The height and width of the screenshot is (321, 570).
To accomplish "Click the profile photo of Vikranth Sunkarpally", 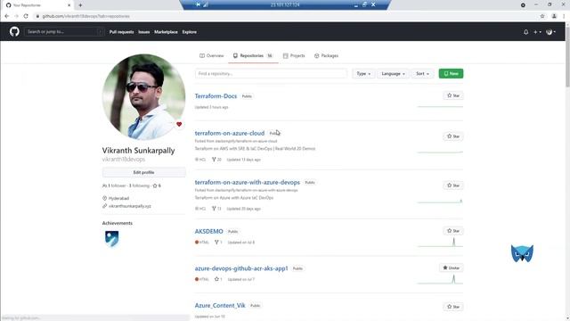I will 143,96.
